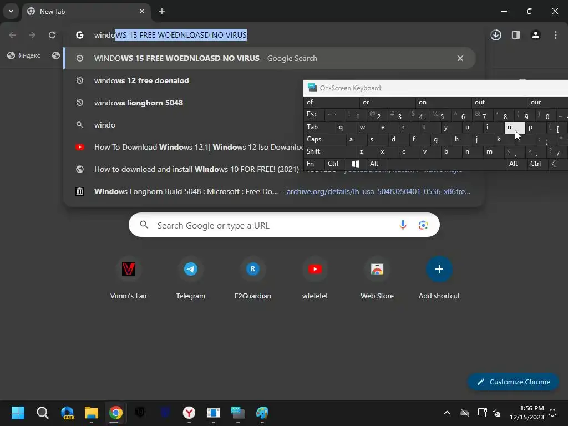Open the Chrome profile icon

click(536, 35)
